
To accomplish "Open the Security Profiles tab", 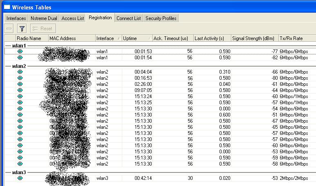I will tap(161, 18).
